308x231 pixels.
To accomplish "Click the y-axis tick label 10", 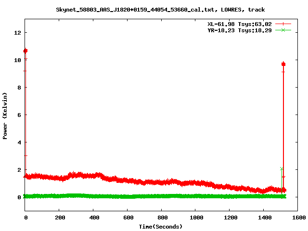I will click(18, 60).
